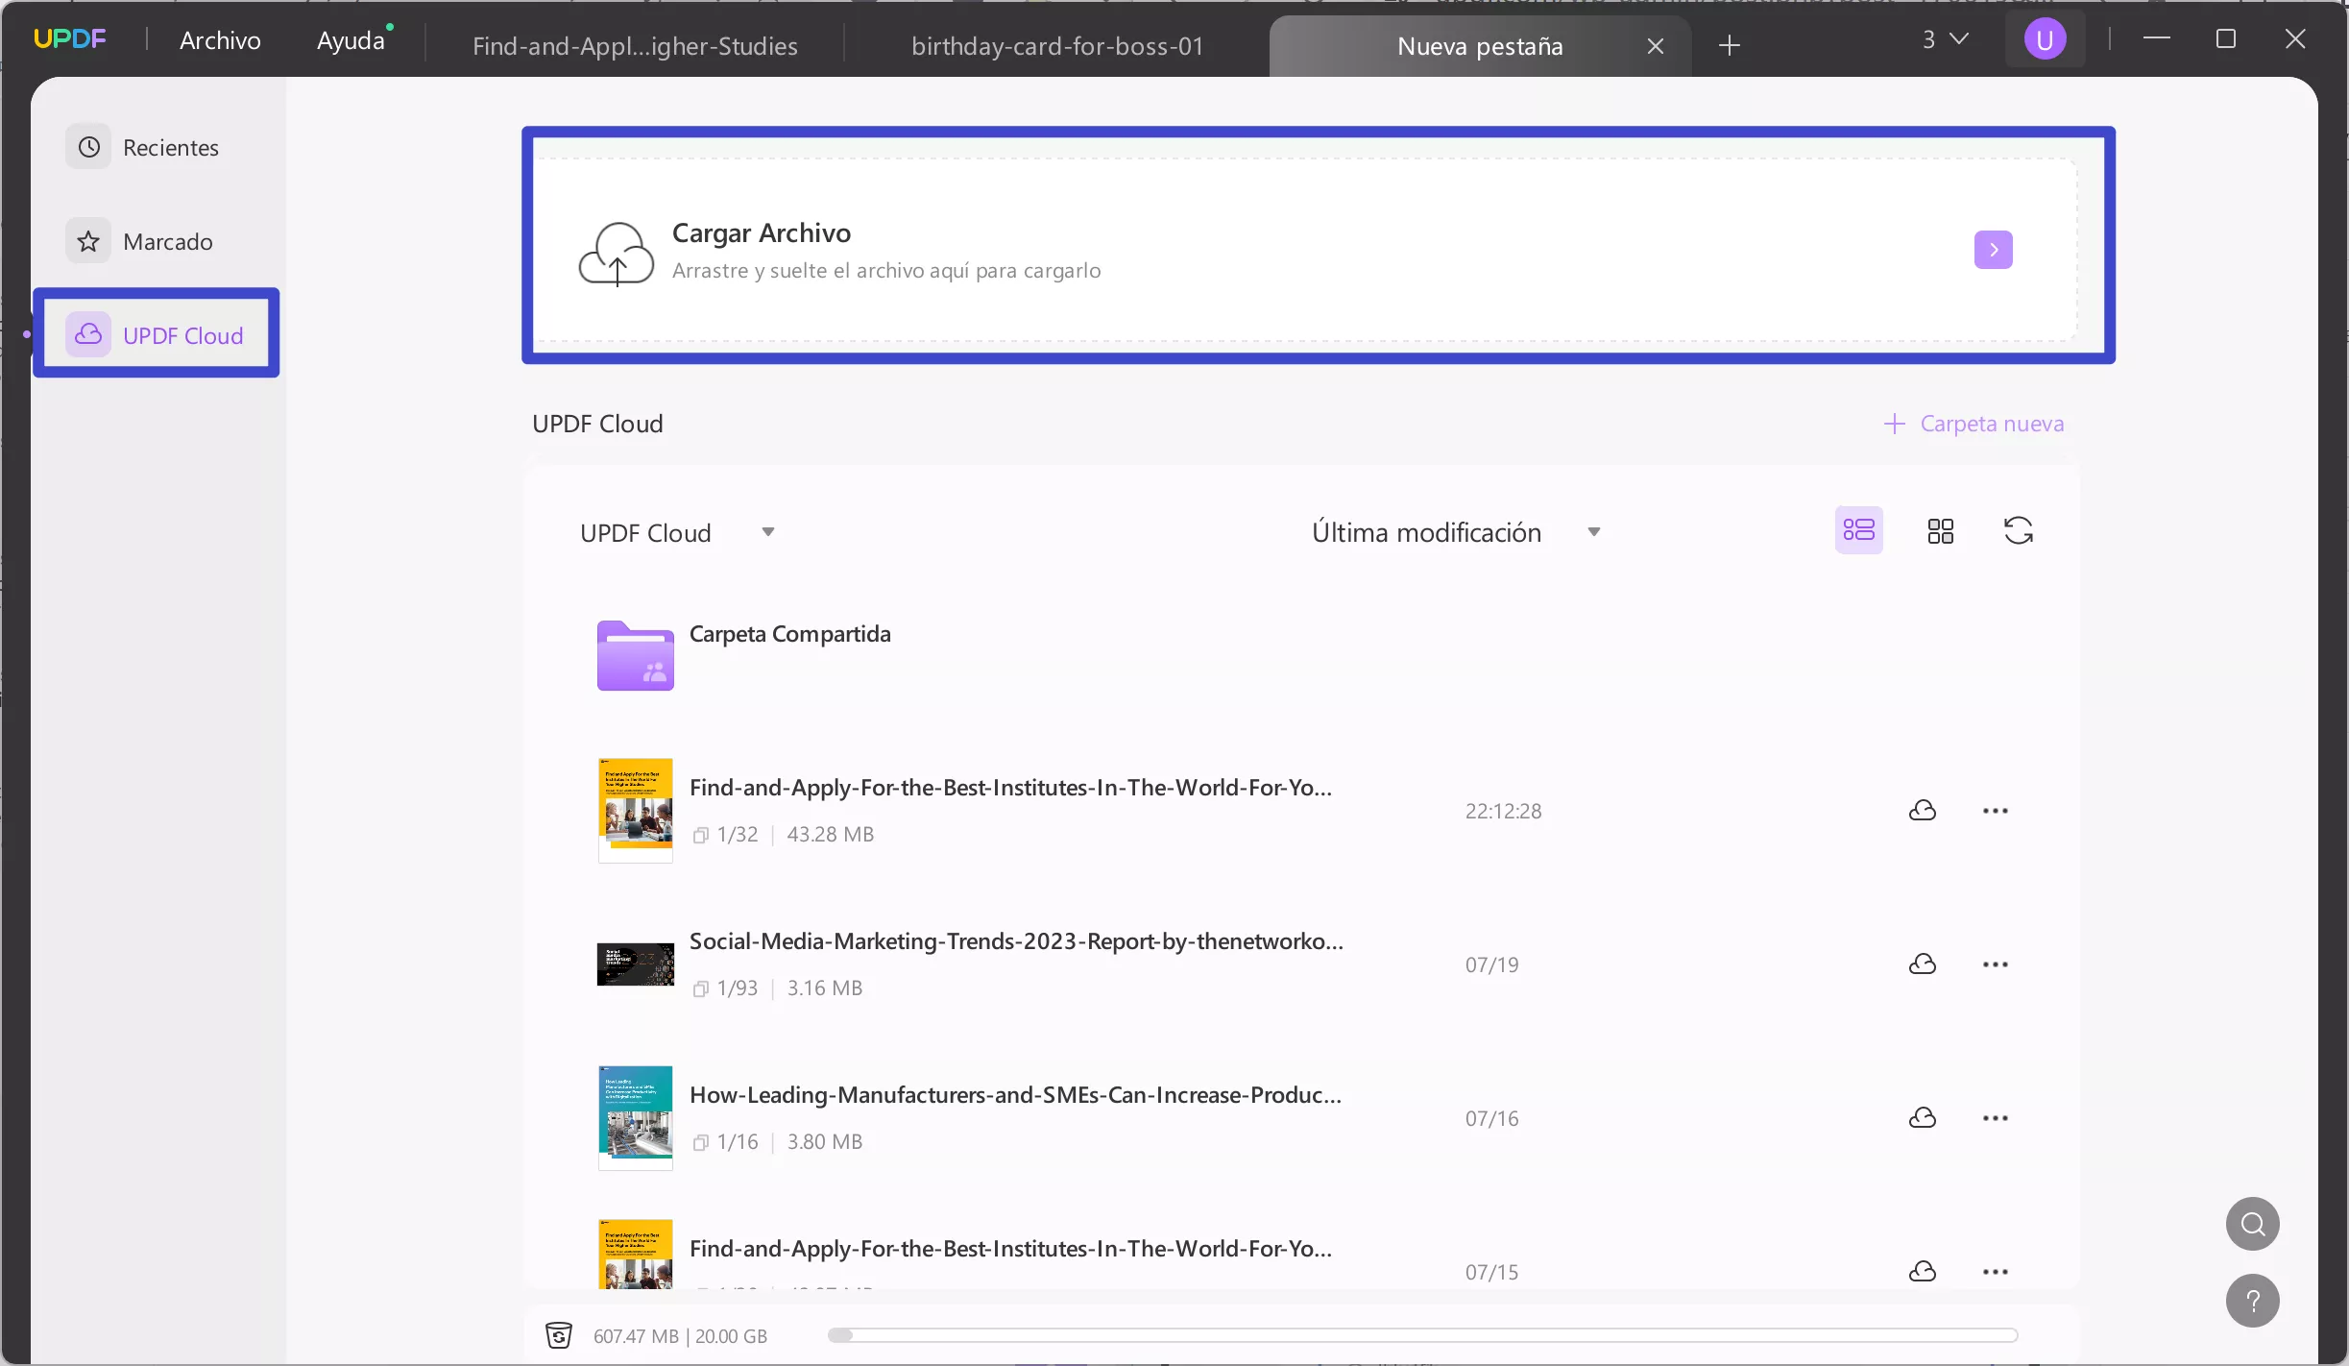Image resolution: width=2349 pixels, height=1366 pixels.
Task: Open more options for Social-Media-Marketing-Trends file
Action: (1996, 964)
